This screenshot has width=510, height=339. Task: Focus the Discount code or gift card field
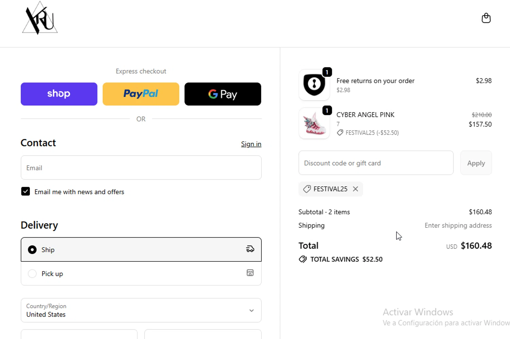coord(376,163)
